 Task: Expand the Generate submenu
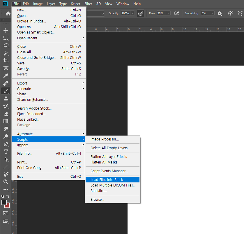click(x=49, y=89)
